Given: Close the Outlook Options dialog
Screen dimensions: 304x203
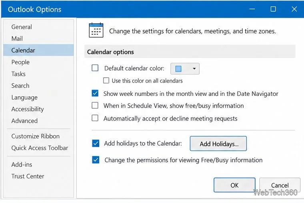Looking at the screenshot, I should [294, 9].
